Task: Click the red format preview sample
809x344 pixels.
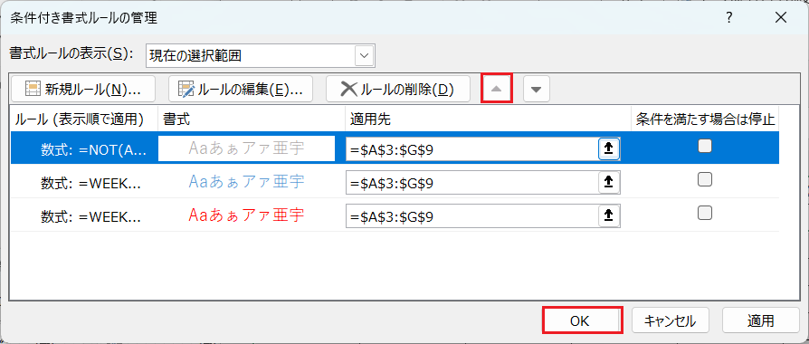Action: coord(247,215)
